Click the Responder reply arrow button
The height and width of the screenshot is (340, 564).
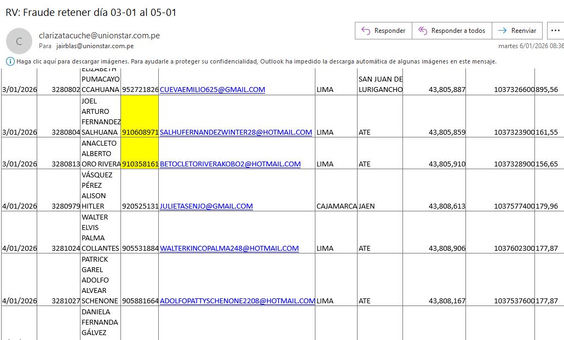pyautogui.click(x=383, y=31)
